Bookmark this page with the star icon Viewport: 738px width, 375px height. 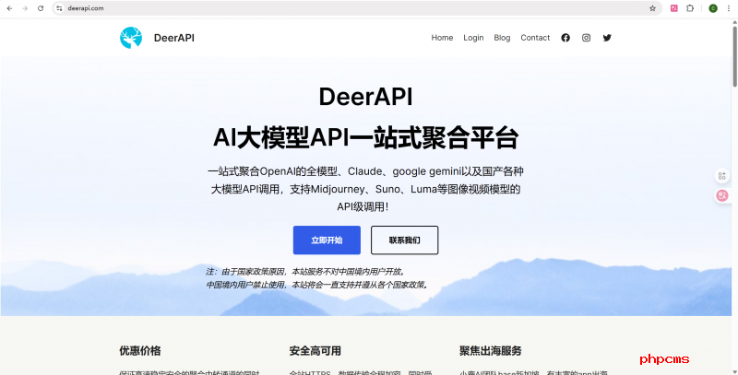(652, 7)
